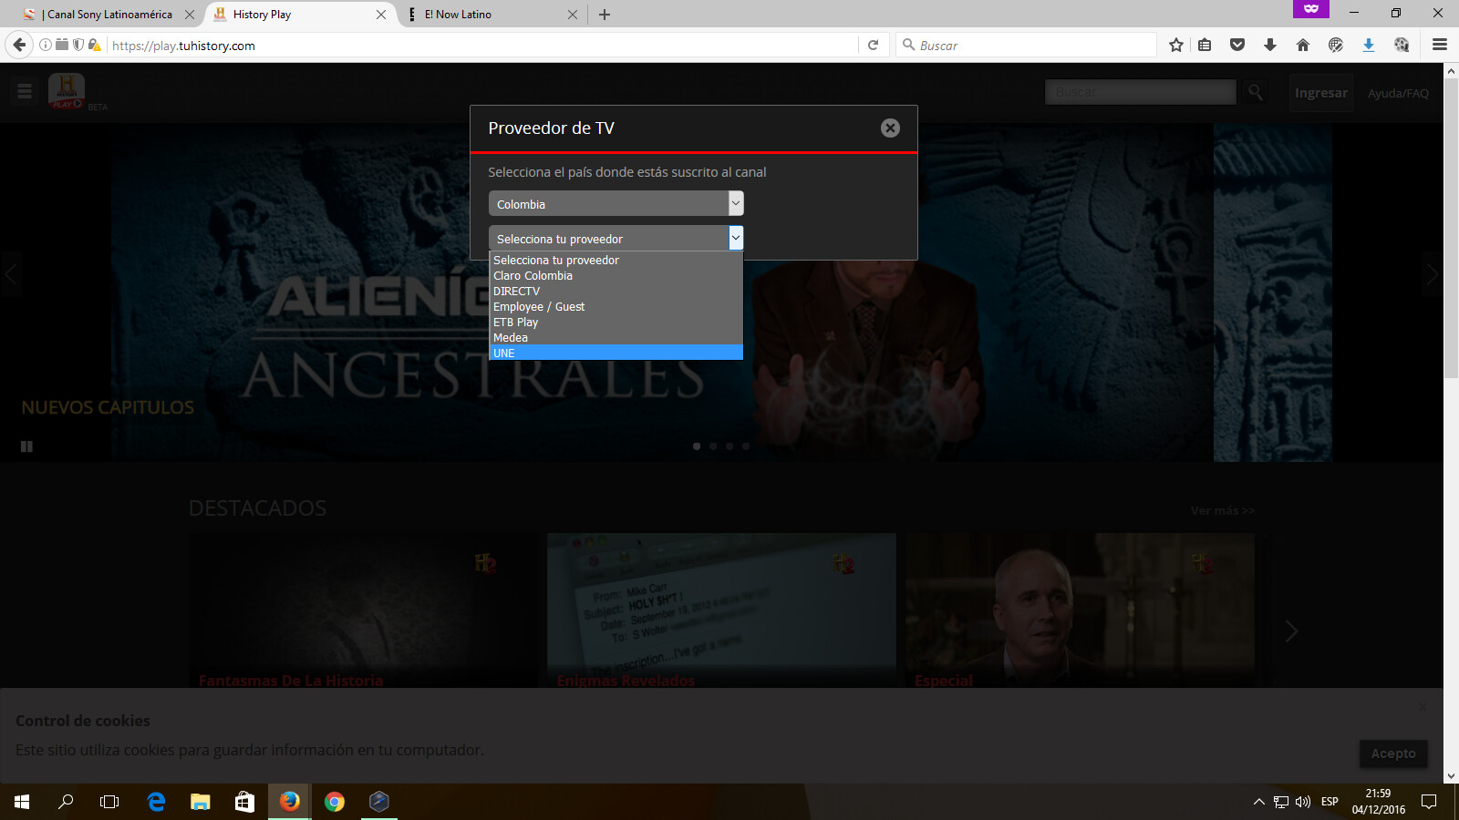Viewport: 1459px width, 820px height.
Task: Focus the browser address bar URL
Action: [481, 46]
